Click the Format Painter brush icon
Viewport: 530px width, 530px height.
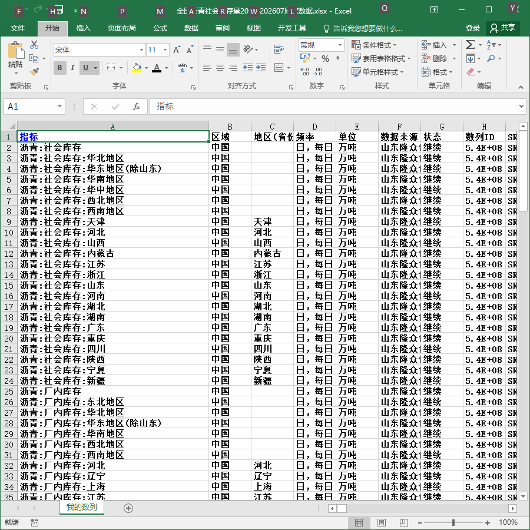tap(34, 71)
